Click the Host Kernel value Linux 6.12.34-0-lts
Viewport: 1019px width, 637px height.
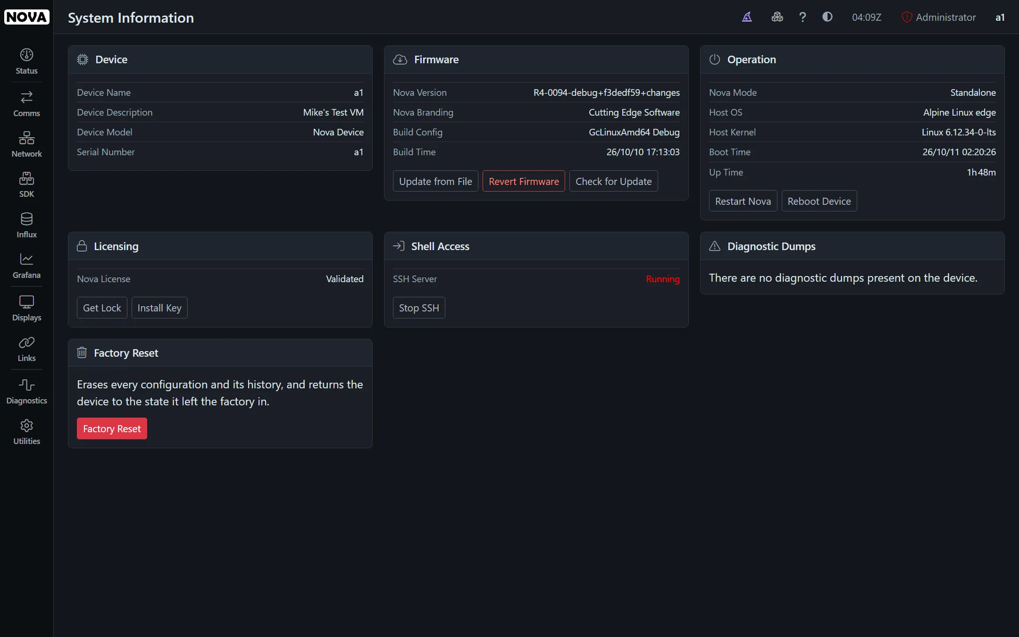(x=959, y=132)
